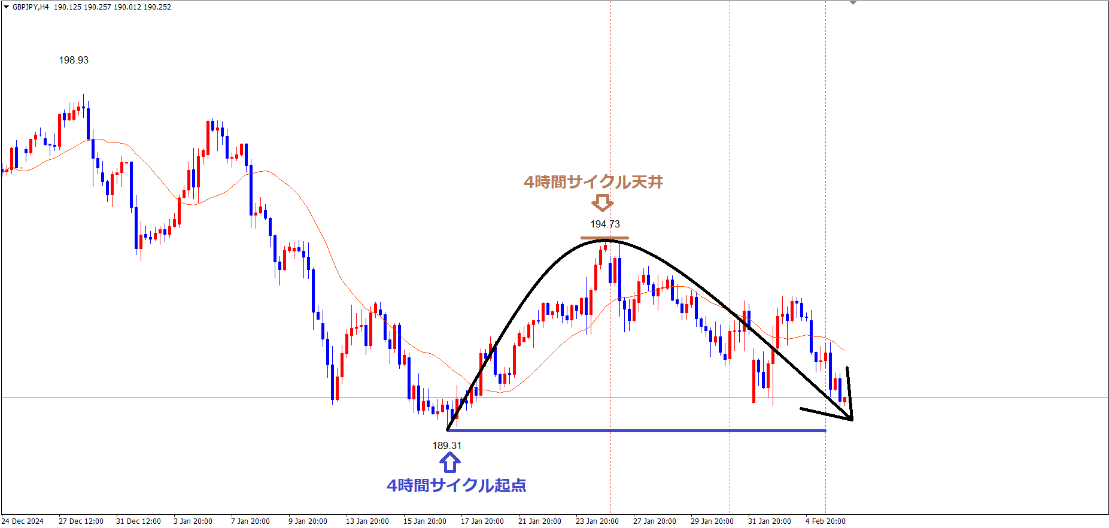This screenshot has width=1109, height=528.
Task: Click the GBPJPY,H4 symbol title text
Action: pos(31,7)
